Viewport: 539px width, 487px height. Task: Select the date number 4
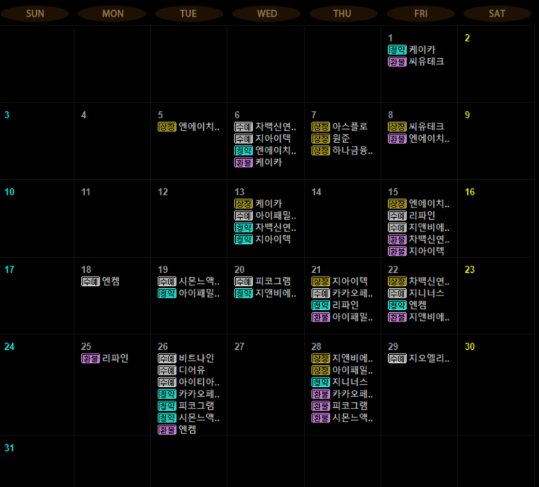(83, 115)
